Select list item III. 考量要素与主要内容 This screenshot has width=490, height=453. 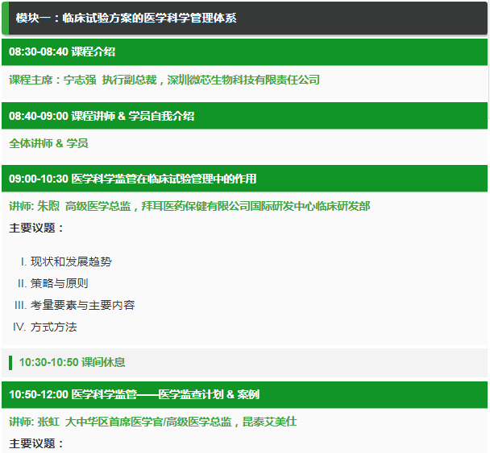(74, 305)
